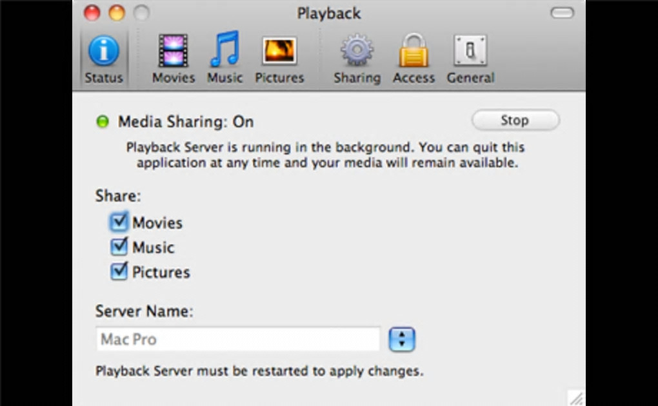Viewport: 658px width, 406px height.
Task: Click the Playback window title
Action: 329,13
